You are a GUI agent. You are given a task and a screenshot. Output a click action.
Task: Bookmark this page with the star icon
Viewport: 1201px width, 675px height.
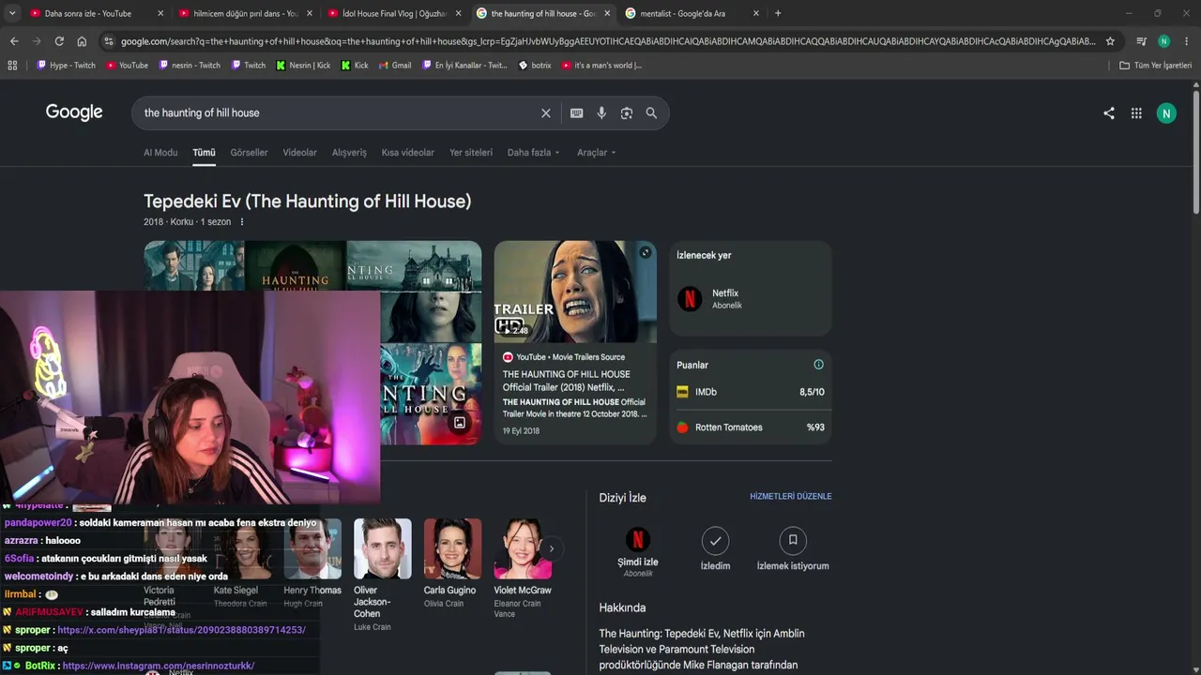point(1110,41)
